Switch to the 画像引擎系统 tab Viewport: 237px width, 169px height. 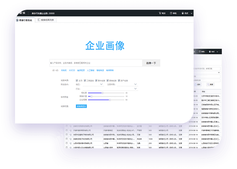click(24, 20)
